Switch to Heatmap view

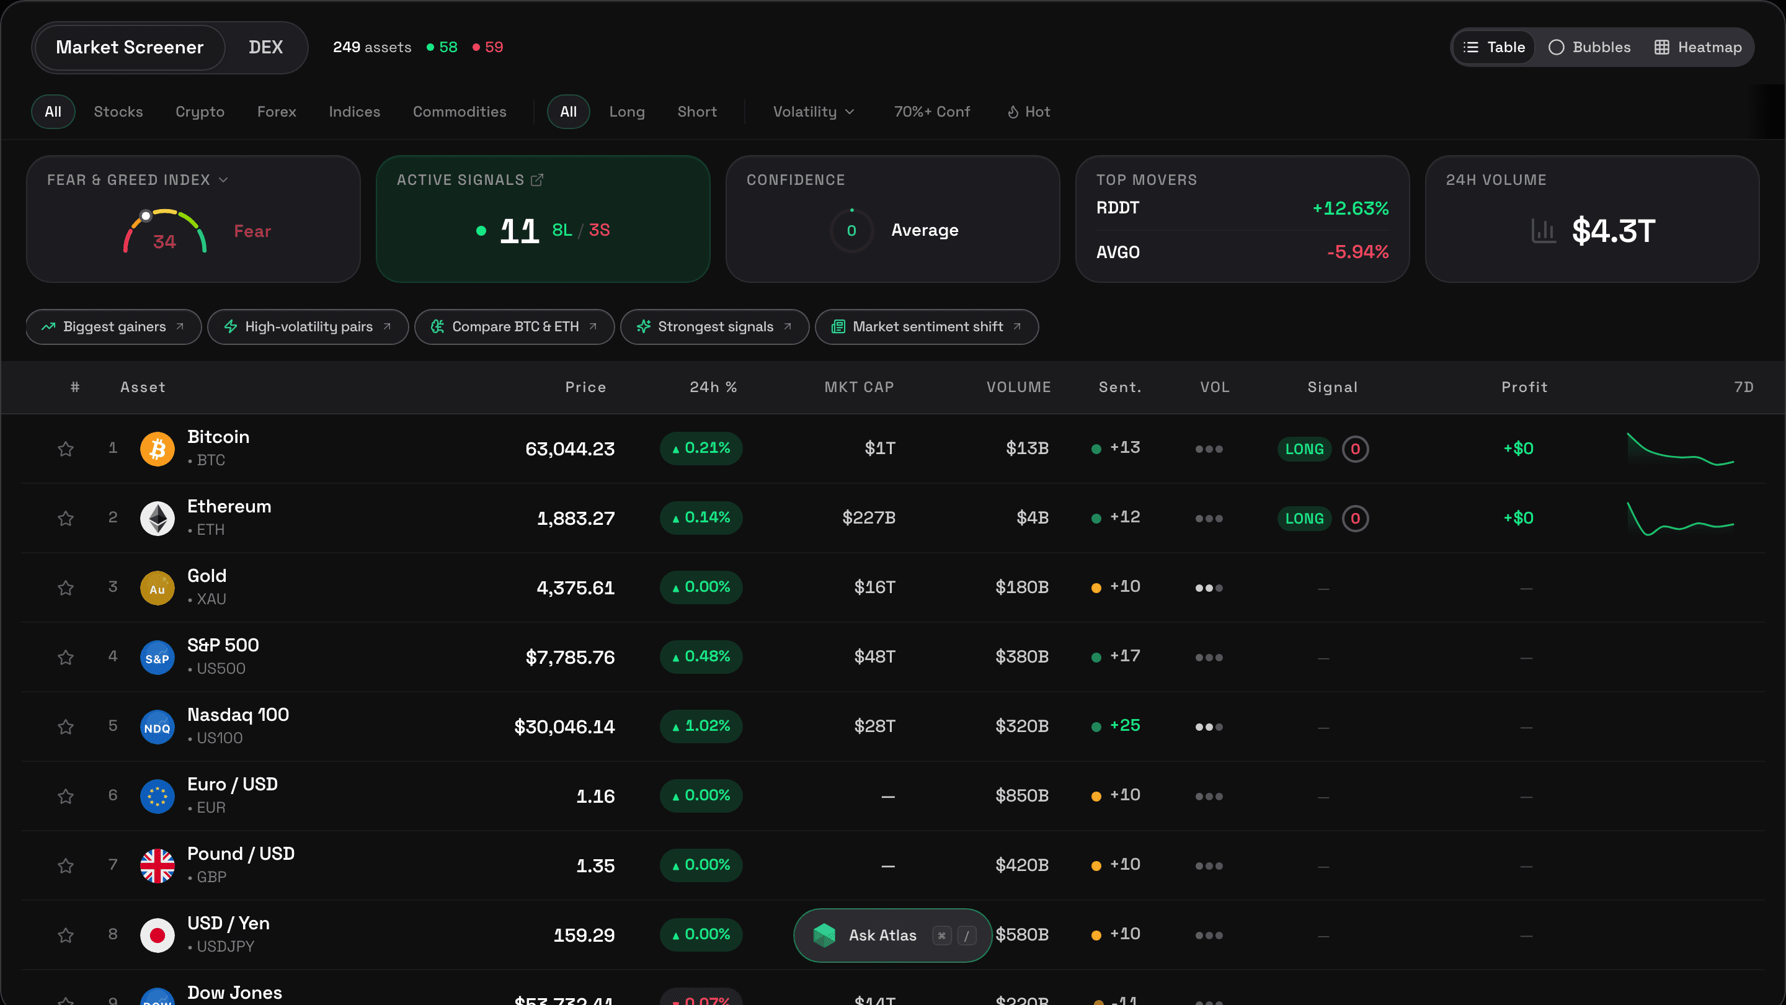1698,47
